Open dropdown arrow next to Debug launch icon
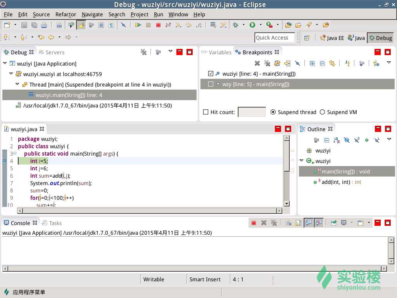 pyautogui.click(x=243, y=25)
